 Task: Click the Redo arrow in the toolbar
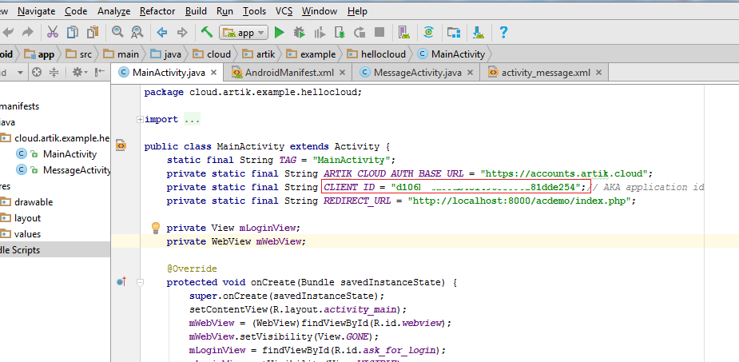(x=28, y=32)
